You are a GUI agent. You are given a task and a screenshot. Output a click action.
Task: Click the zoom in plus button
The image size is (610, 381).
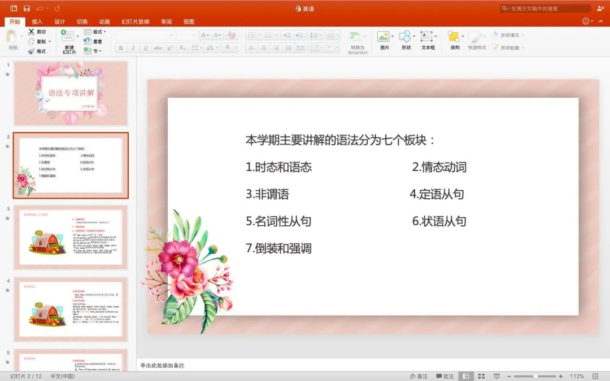coord(561,376)
